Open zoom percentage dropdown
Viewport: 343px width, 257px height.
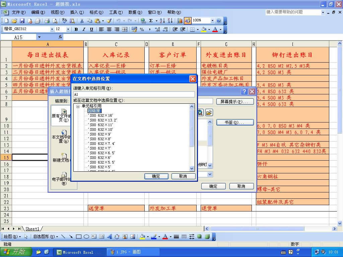(x=212, y=20)
